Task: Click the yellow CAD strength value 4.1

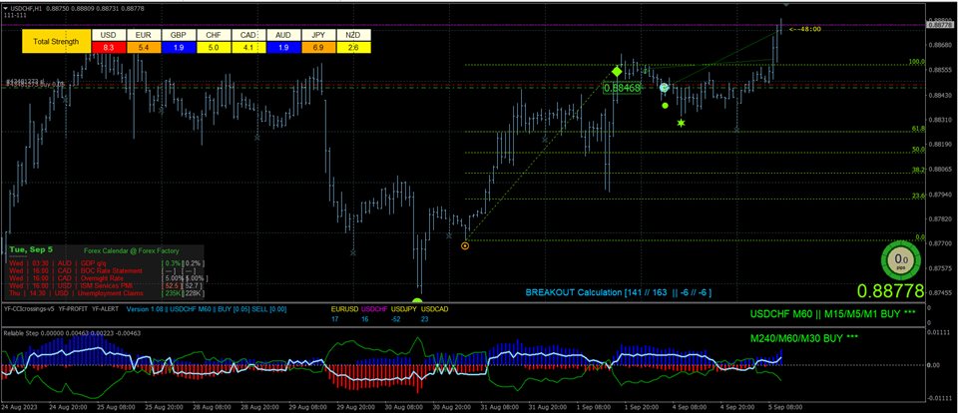Action: point(248,47)
